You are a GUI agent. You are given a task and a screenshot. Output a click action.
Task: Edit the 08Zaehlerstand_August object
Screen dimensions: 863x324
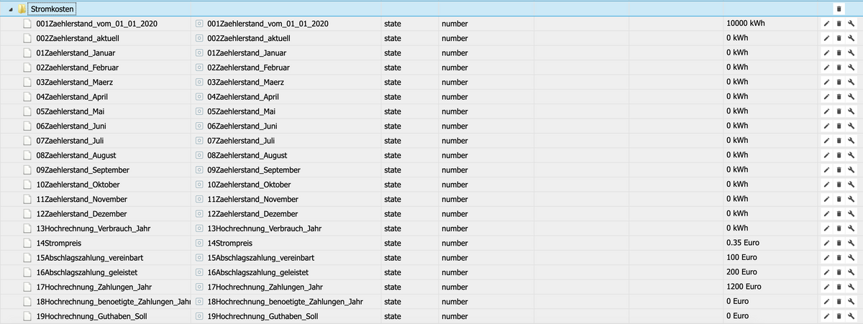coord(826,155)
